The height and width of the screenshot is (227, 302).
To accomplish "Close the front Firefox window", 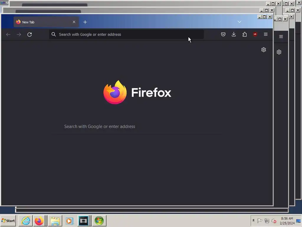I will [270, 17].
